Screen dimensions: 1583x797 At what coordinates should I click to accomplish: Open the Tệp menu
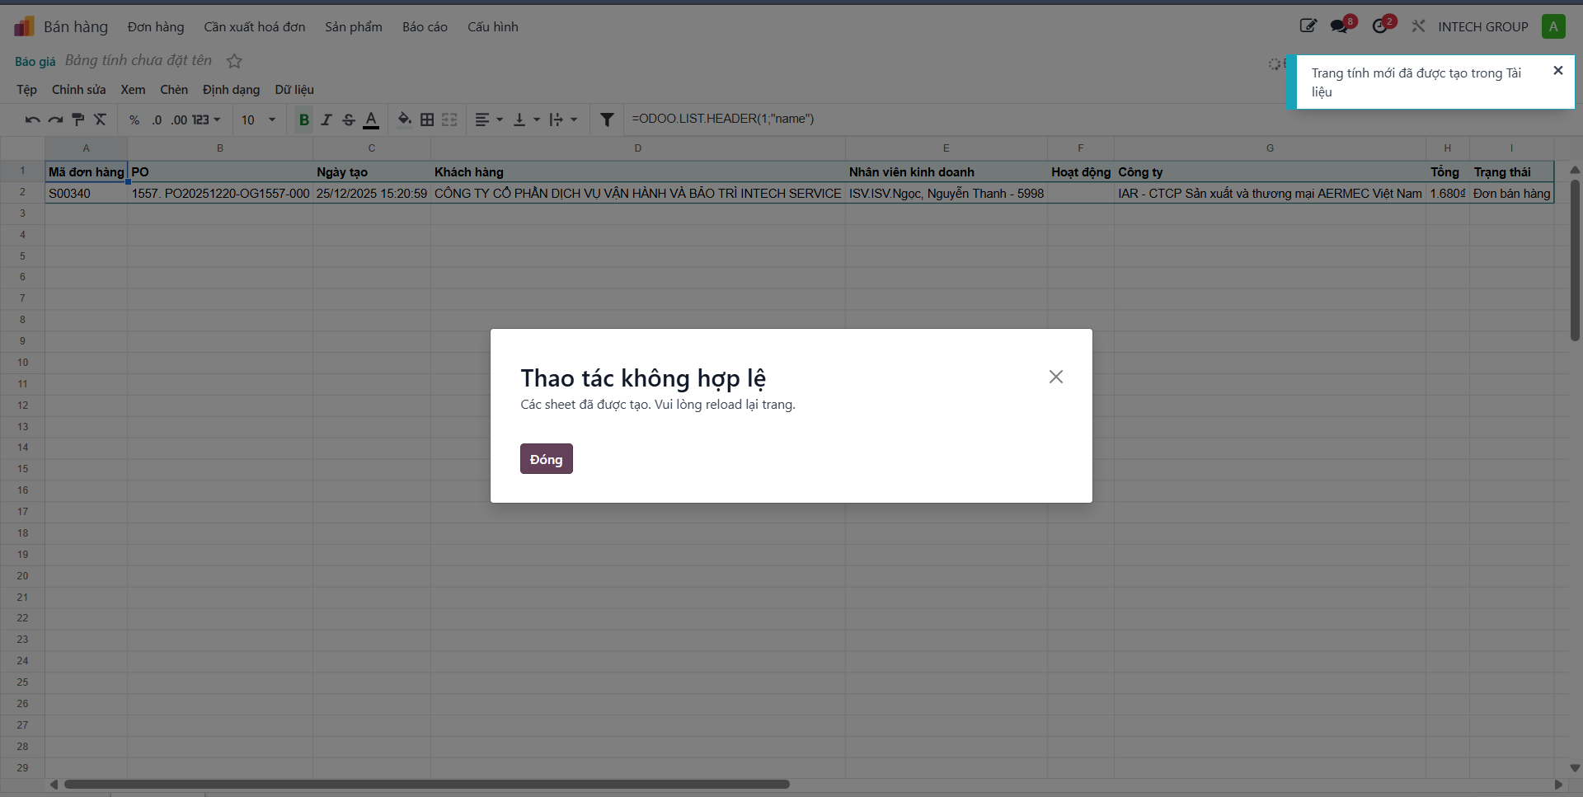(27, 90)
